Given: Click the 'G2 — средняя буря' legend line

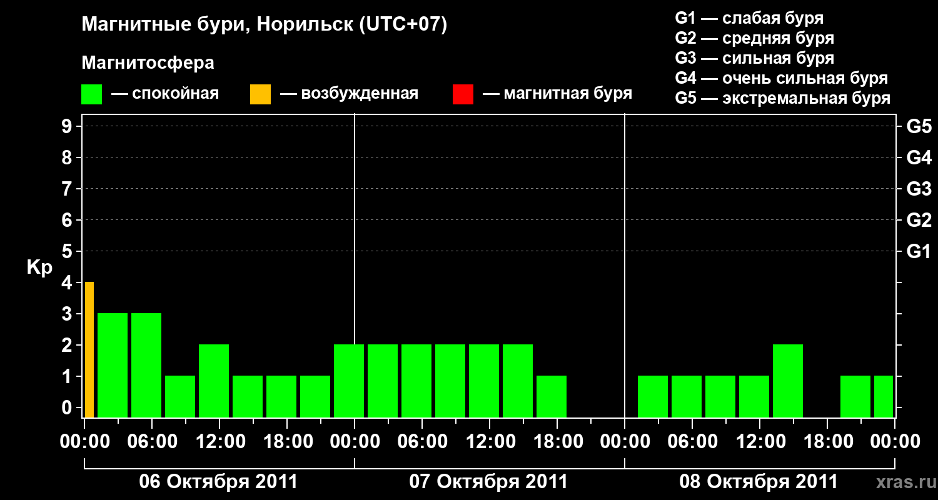Looking at the screenshot, I should [x=754, y=38].
